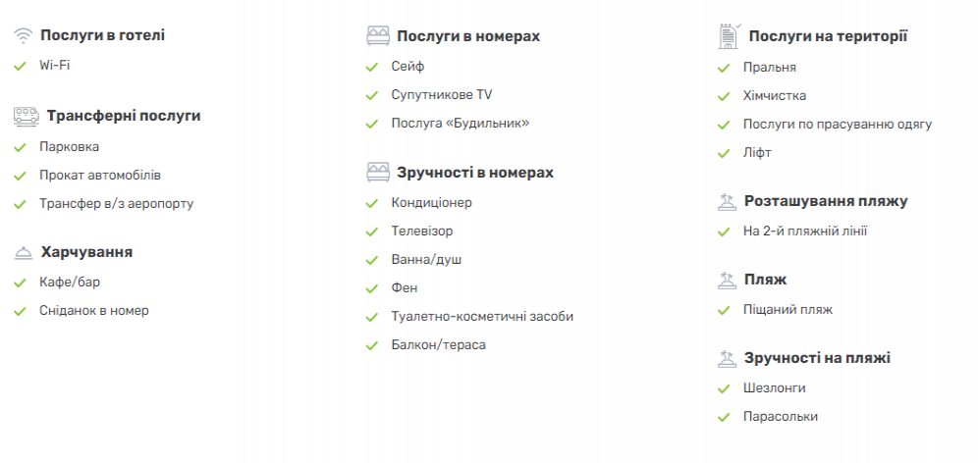Click the green checkmark next to Wi-Fi
Viewport: 978px width, 463px height.
pos(20,66)
